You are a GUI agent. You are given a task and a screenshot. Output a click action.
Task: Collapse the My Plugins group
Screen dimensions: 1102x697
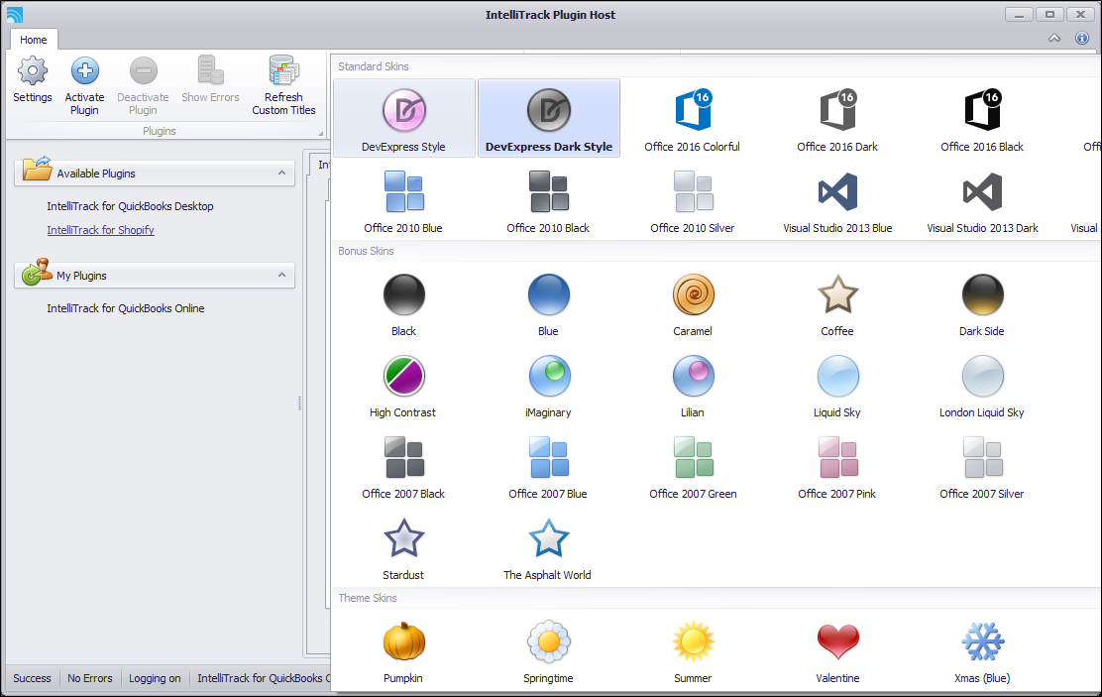[281, 275]
